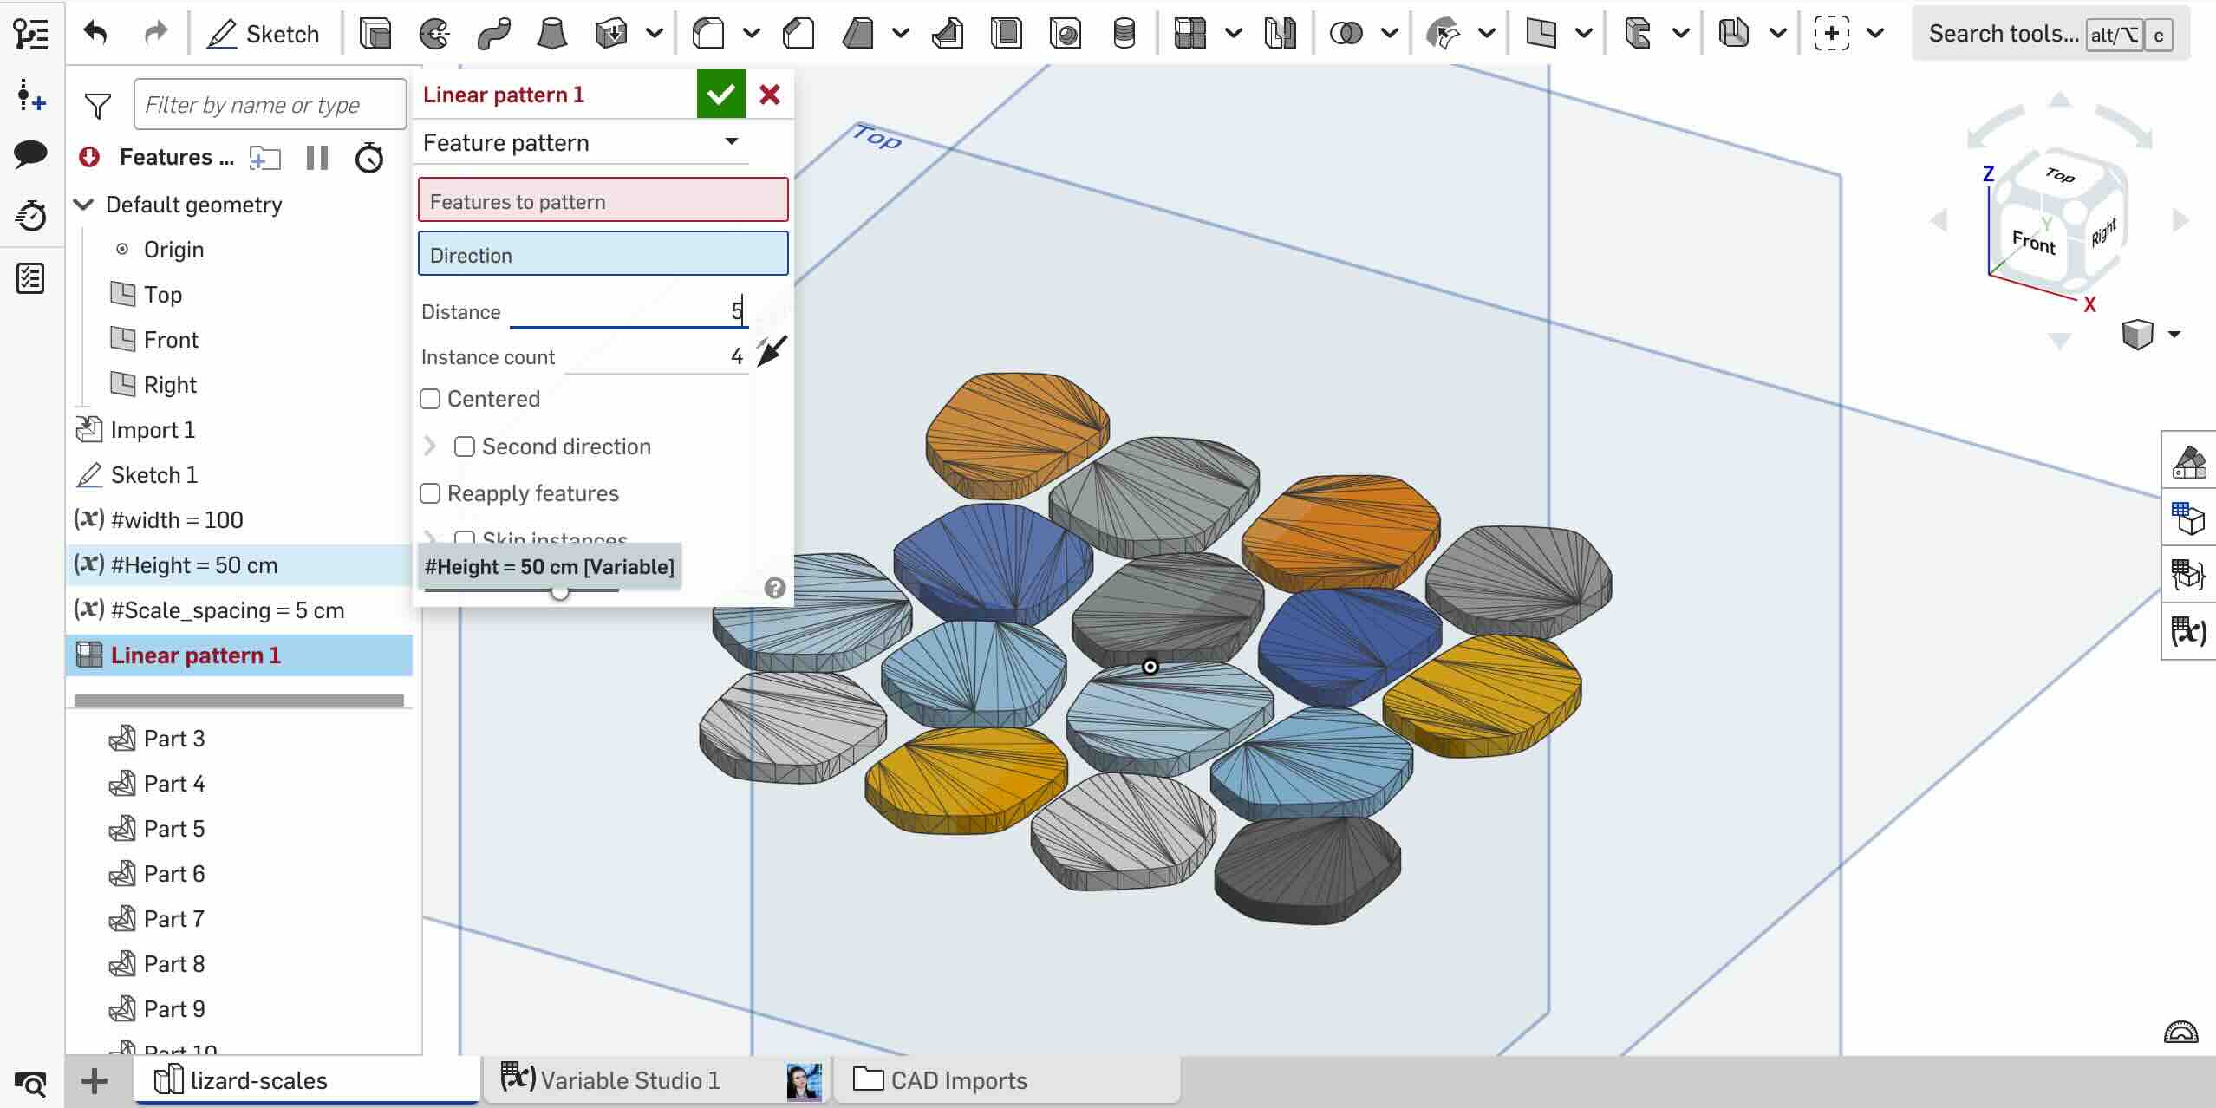The height and width of the screenshot is (1108, 2216).
Task: Select Import 1 feature
Action: (153, 430)
